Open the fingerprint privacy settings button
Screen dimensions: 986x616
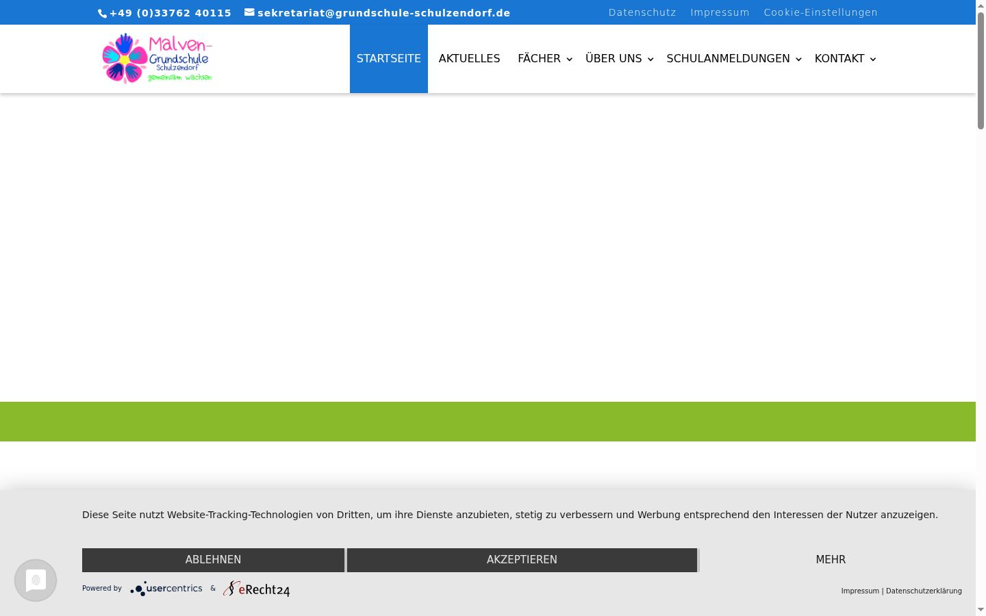pyautogui.click(x=36, y=580)
